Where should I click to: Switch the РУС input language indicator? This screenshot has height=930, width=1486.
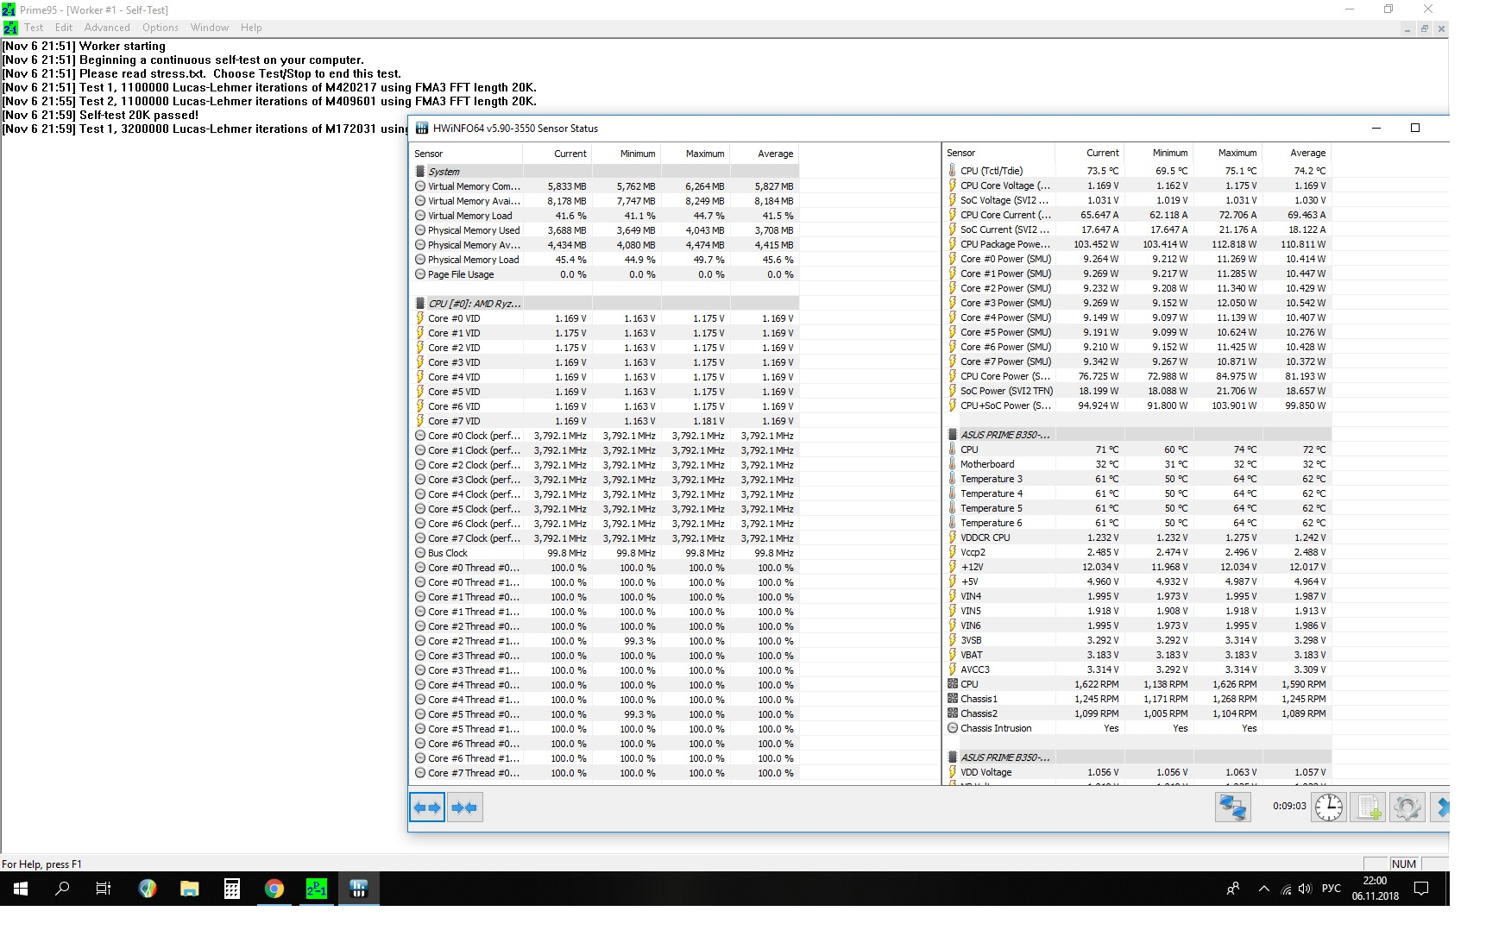pyautogui.click(x=1332, y=889)
